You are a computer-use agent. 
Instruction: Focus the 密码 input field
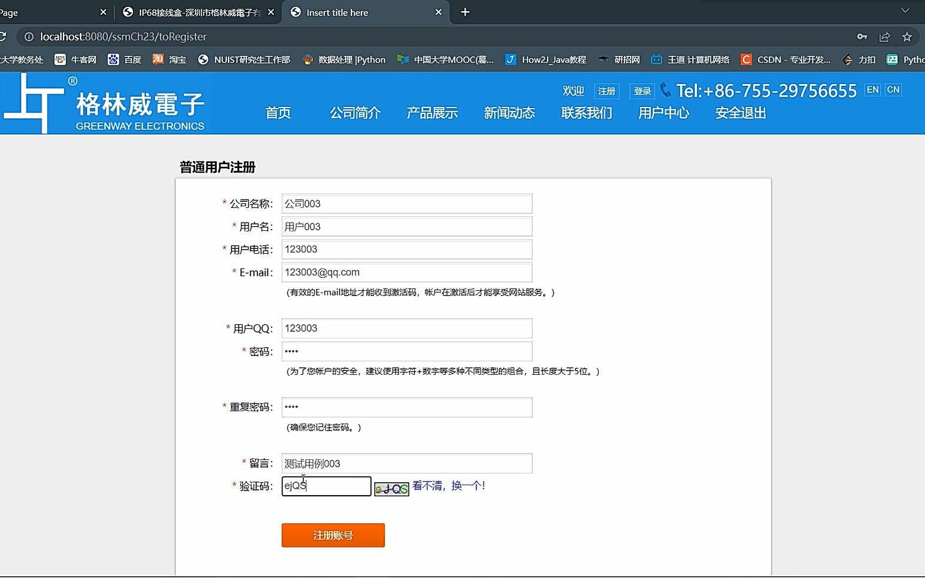(407, 351)
